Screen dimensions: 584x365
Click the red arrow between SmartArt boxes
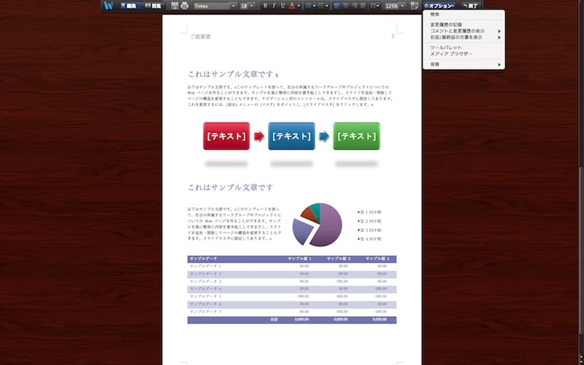tap(259, 137)
